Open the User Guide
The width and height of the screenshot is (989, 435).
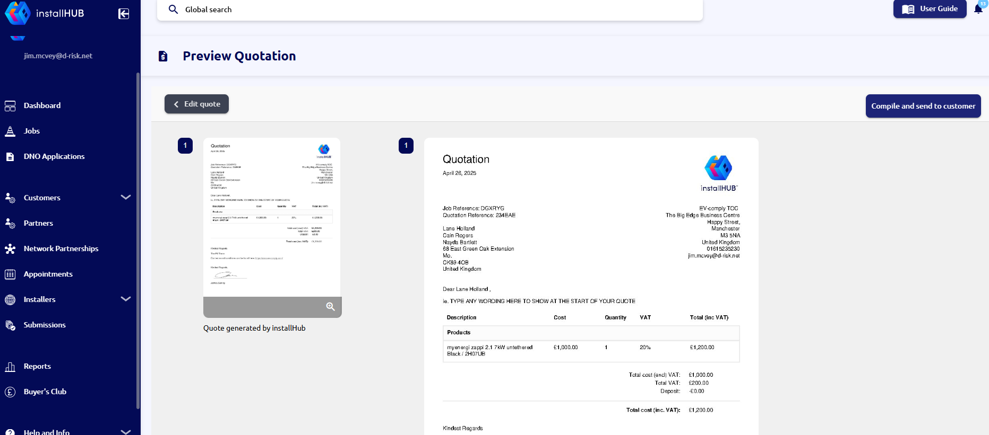[930, 9]
